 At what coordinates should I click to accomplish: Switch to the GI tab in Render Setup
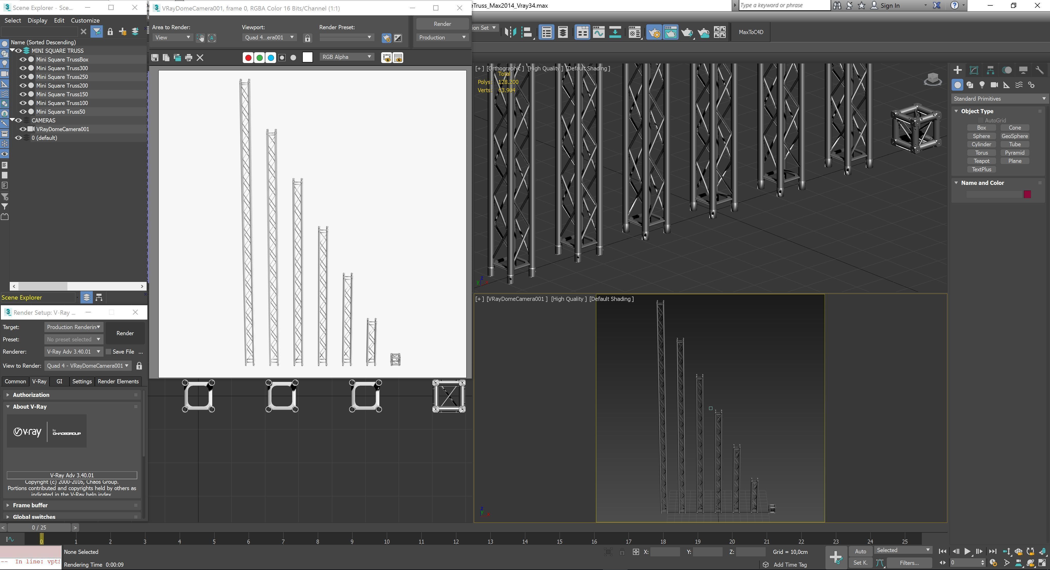59,381
